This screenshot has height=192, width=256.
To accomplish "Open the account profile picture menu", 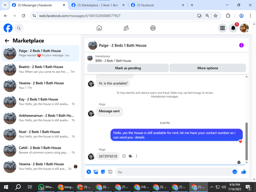I will pyautogui.click(x=244, y=28).
